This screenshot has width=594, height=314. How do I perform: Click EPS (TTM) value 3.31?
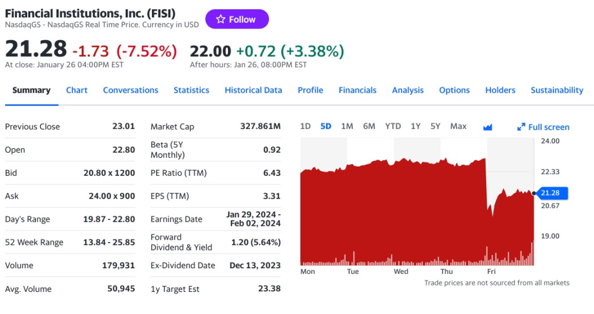[272, 196]
